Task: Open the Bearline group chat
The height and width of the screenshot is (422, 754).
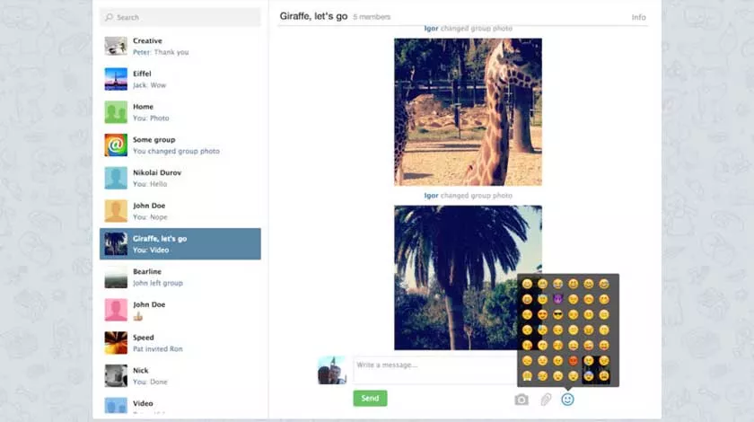Action: 180,277
